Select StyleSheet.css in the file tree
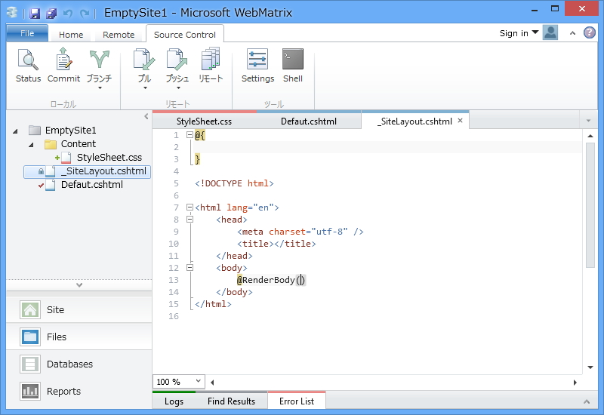Viewport: 604px width, 415px height. [x=109, y=158]
